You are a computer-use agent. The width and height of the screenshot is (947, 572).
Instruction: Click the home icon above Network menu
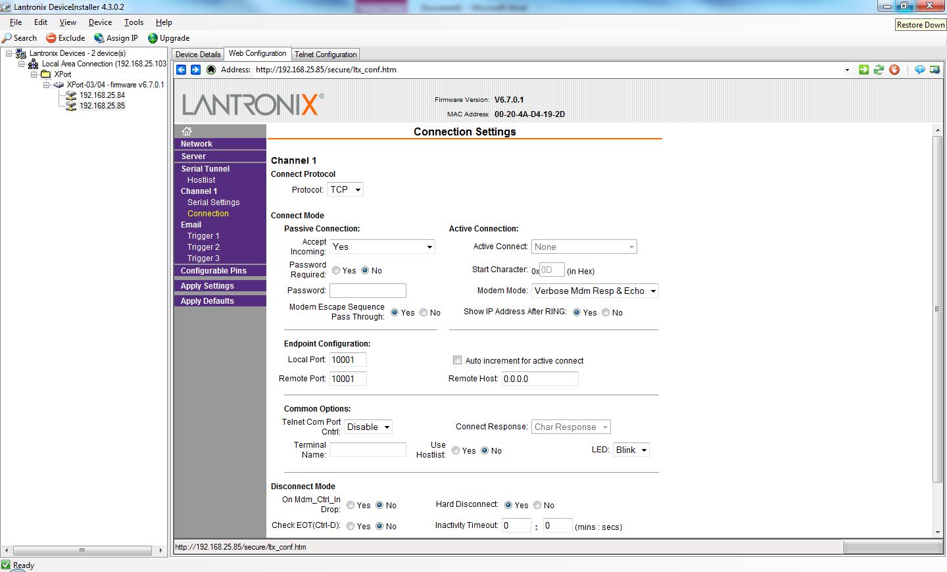187,131
